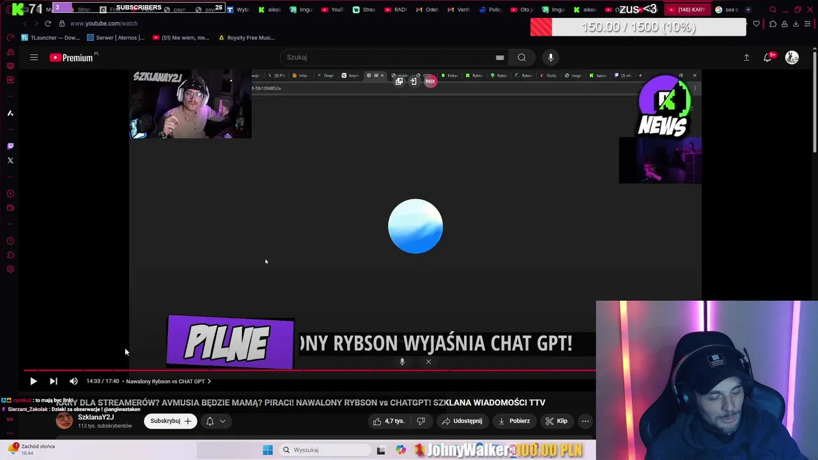Click the page vertical scrollbar
Screen dimensions: 818x460
pyautogui.click(x=814, y=102)
